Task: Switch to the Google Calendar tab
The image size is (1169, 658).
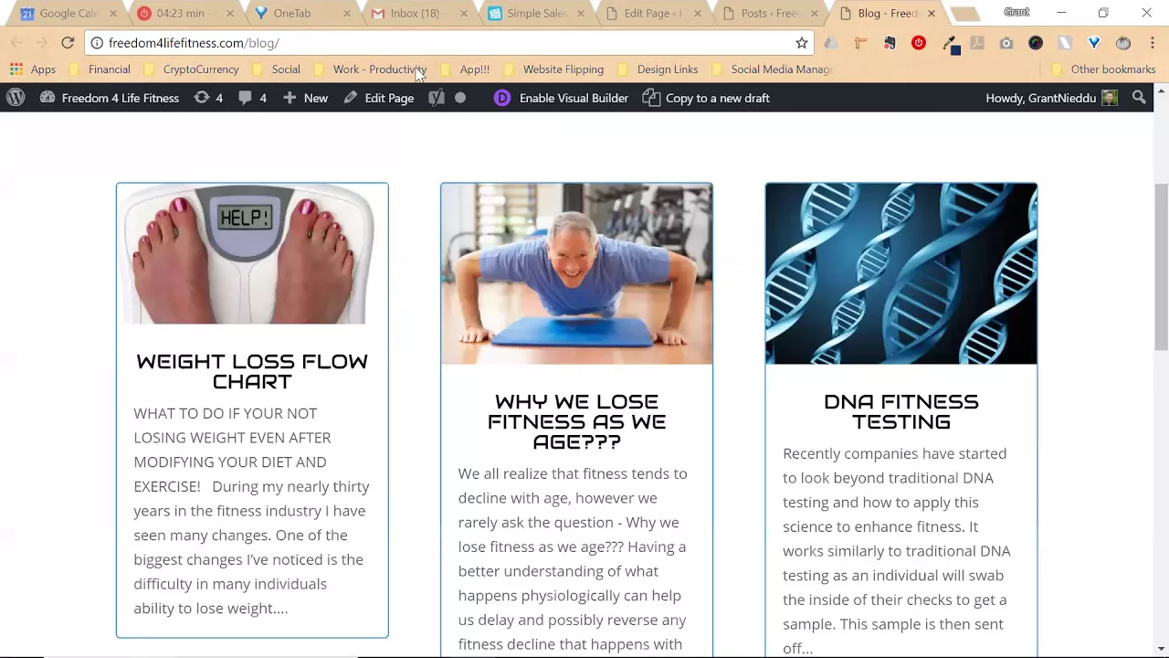Action: (68, 14)
